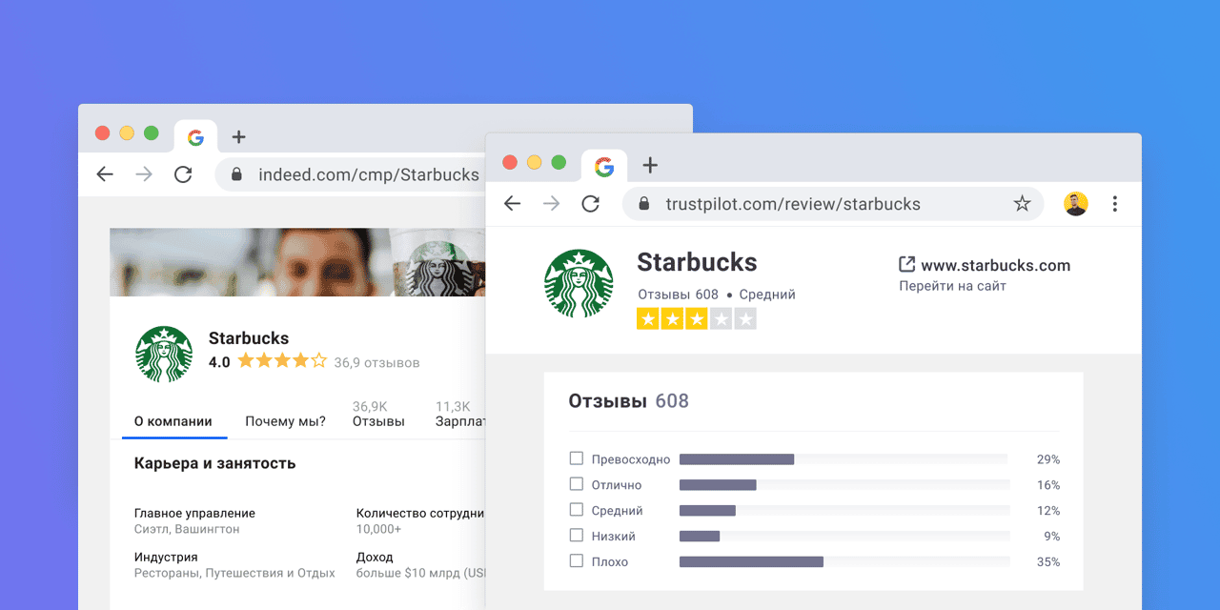Check the 'Низкий' filter checkbox
The height and width of the screenshot is (610, 1220).
pos(576,536)
